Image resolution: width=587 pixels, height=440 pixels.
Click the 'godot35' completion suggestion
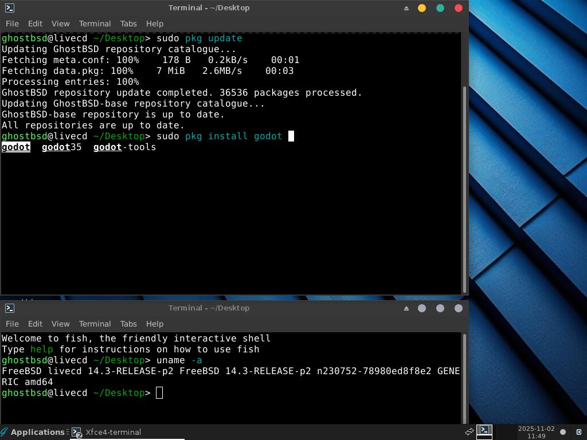click(x=61, y=147)
